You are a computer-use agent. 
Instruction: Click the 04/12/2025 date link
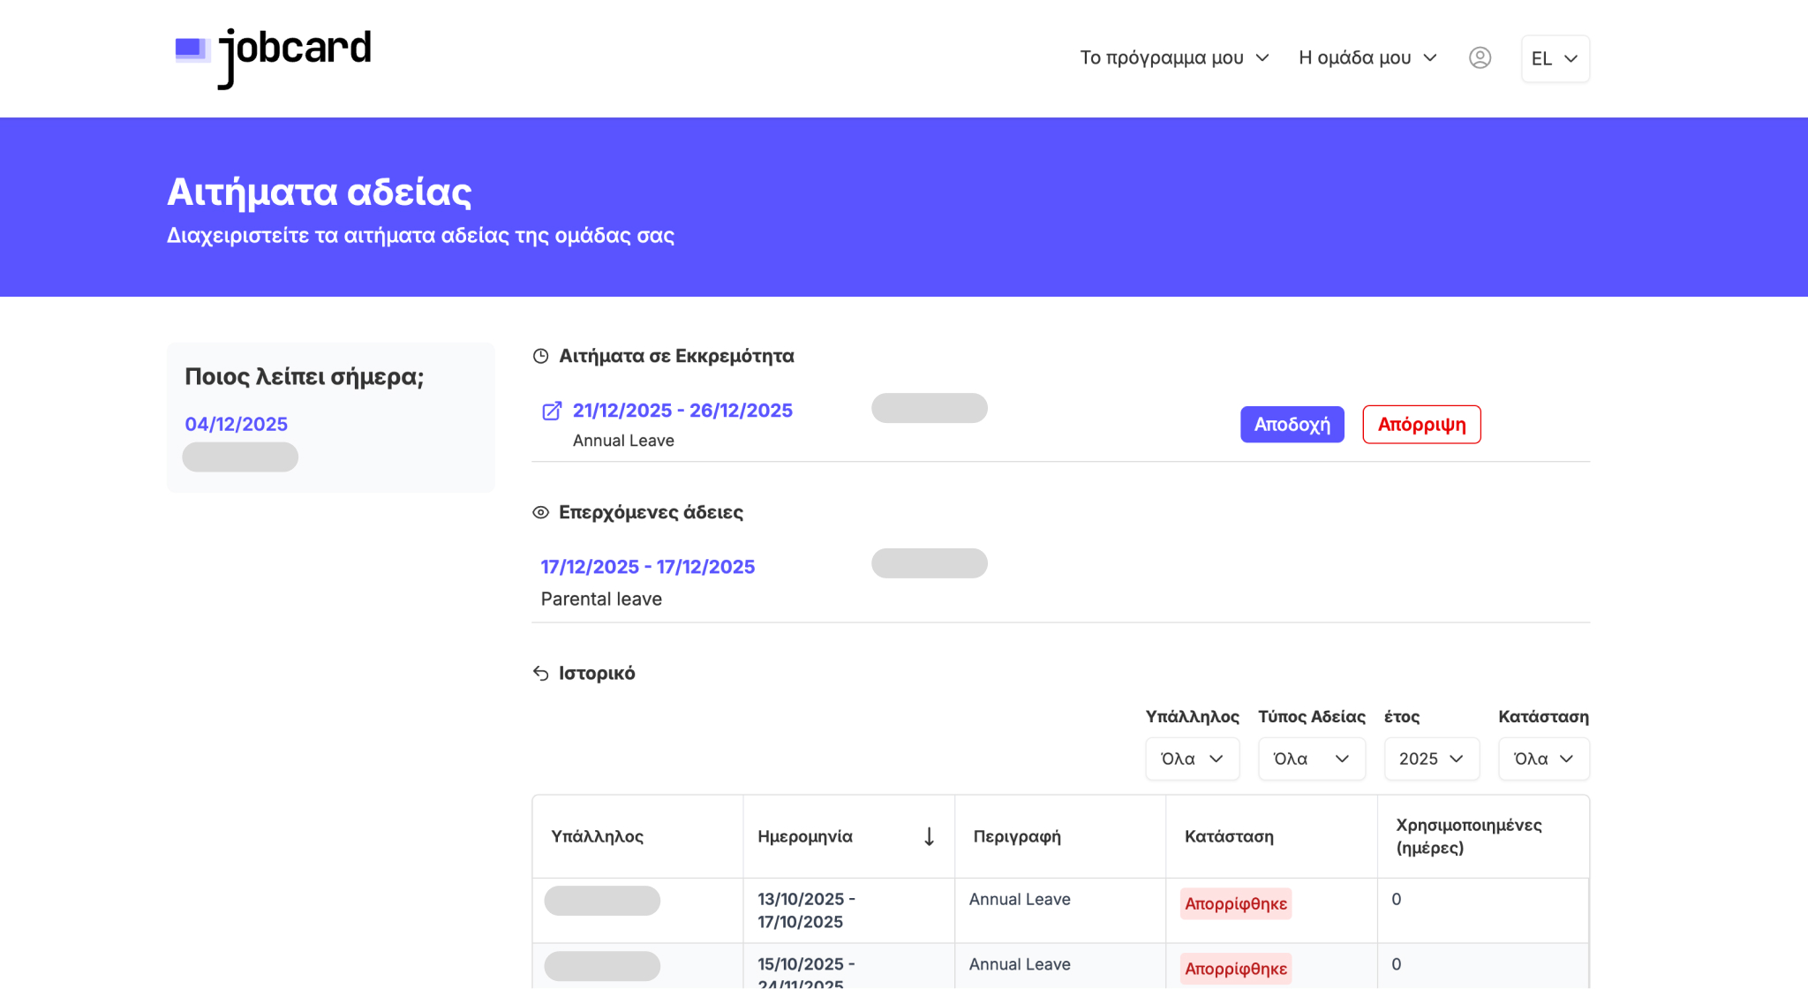236,424
